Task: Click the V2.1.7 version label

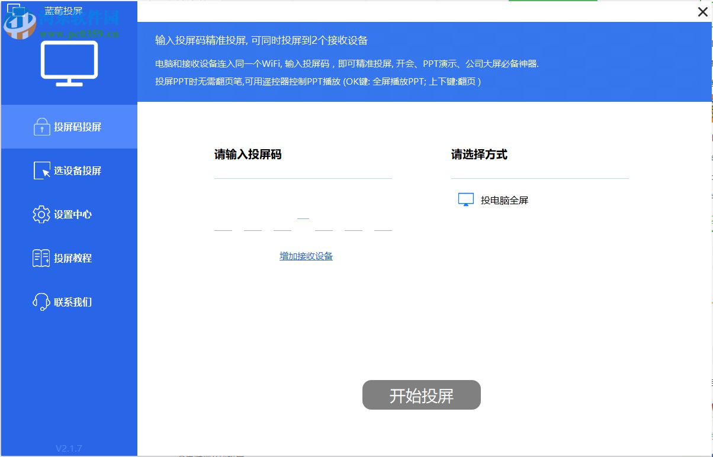Action: [69, 449]
